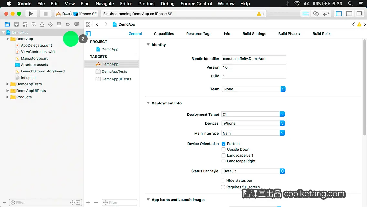Expand the Products folder
This screenshot has height=207, width=367.
point(7,97)
